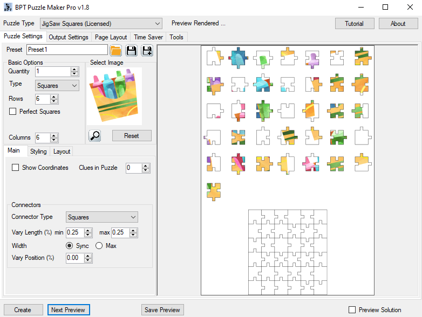Enable the Perfect Squares checkbox
The width and height of the screenshot is (422, 317).
(x=13, y=112)
